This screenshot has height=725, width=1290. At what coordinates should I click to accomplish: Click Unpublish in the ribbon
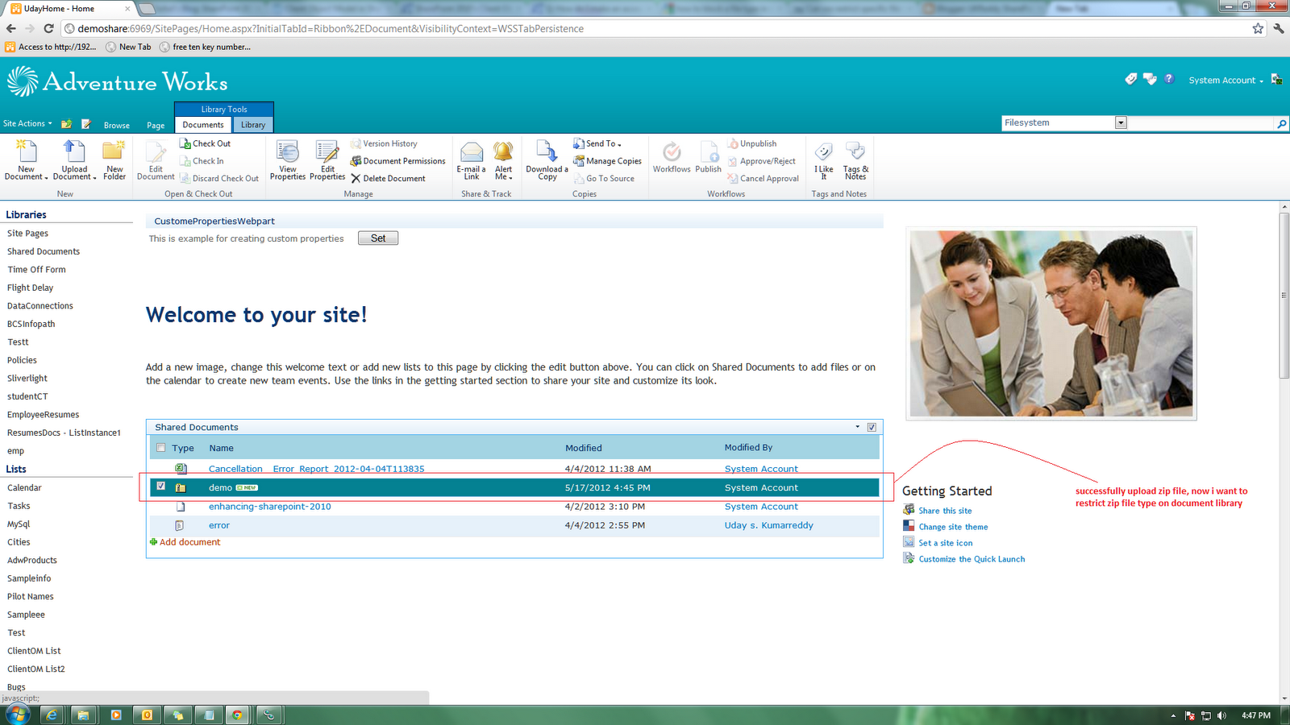pyautogui.click(x=751, y=143)
